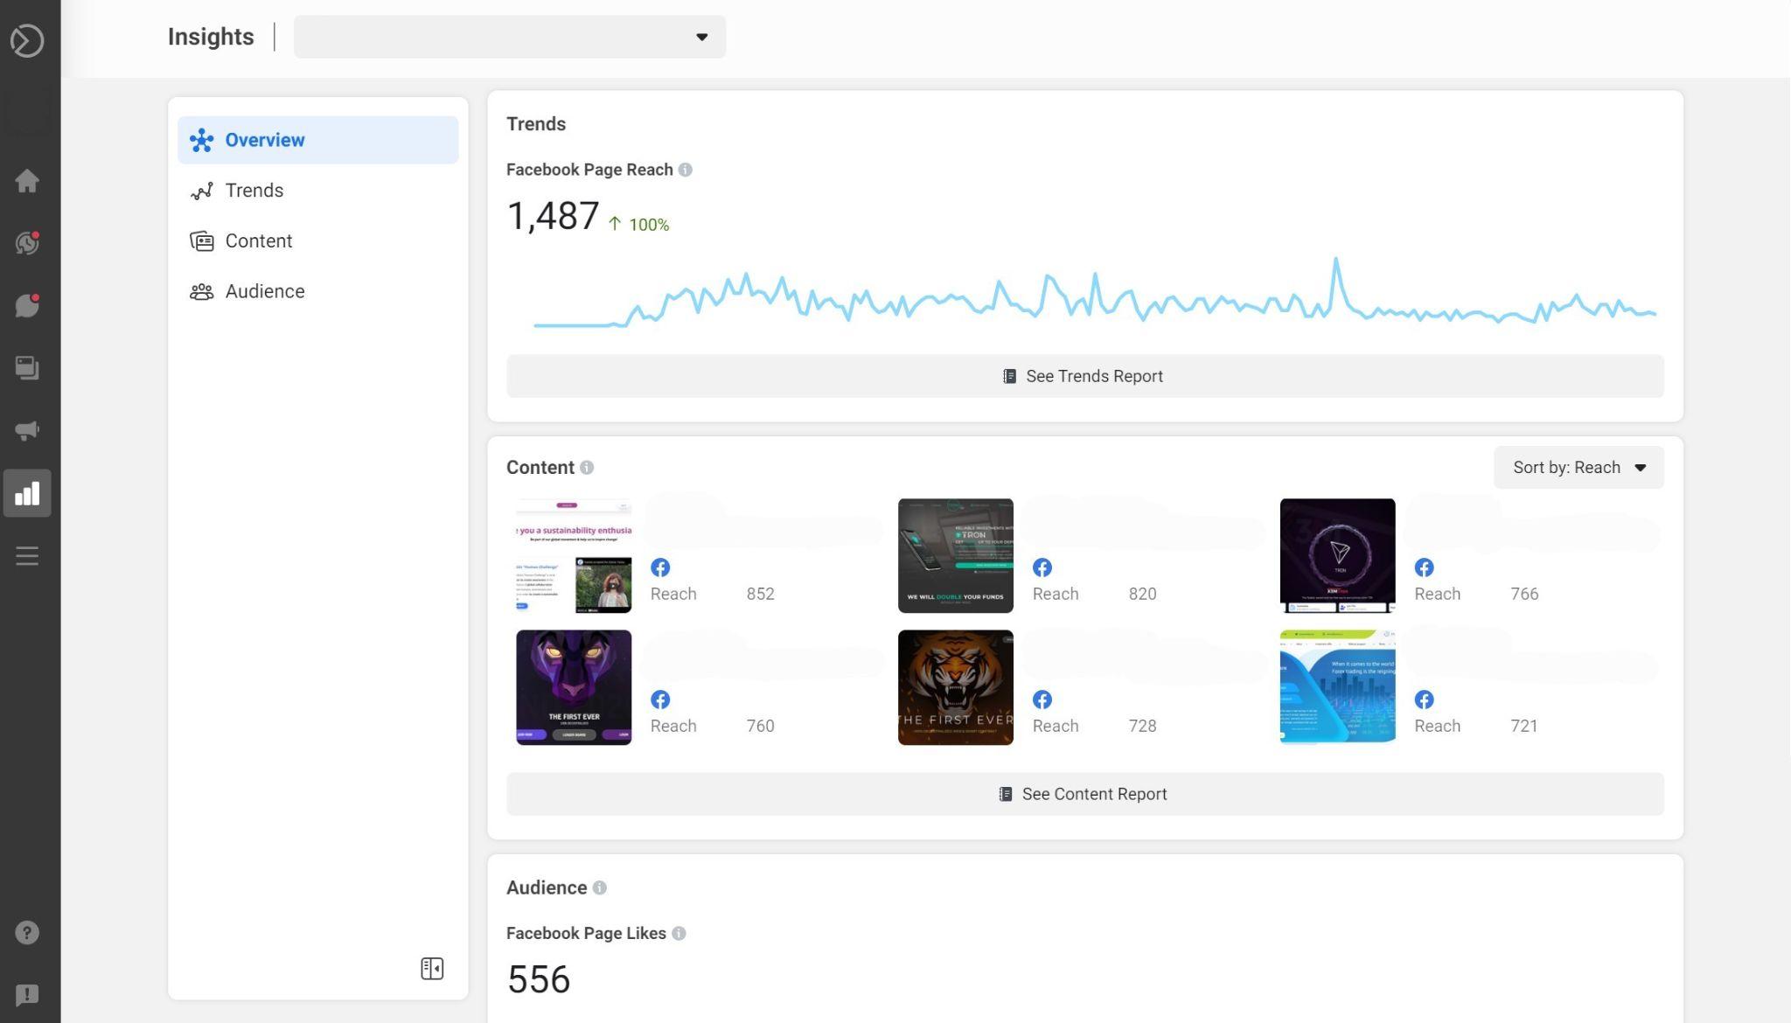This screenshot has width=1791, height=1023.
Task: Open Notifications in the sidebar
Action: click(x=27, y=243)
